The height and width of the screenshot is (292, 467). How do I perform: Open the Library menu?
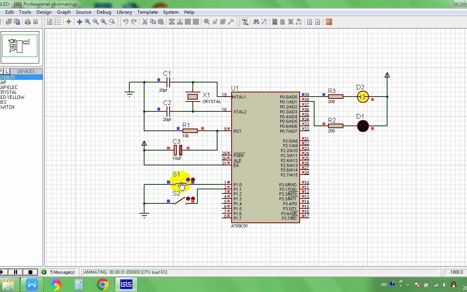coord(124,12)
